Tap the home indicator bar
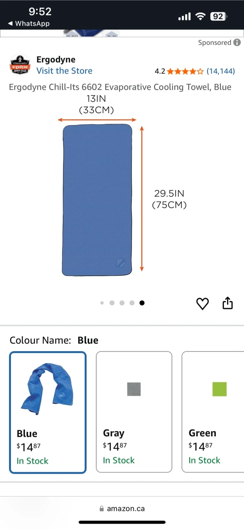This screenshot has width=244, height=529. pyautogui.click(x=122, y=522)
